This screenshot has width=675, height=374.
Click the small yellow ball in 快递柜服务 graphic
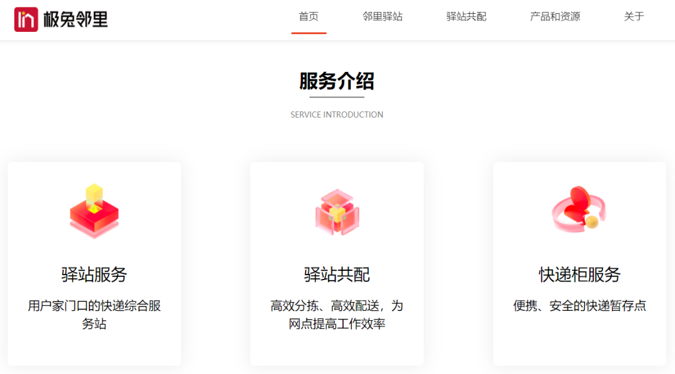[x=593, y=222]
